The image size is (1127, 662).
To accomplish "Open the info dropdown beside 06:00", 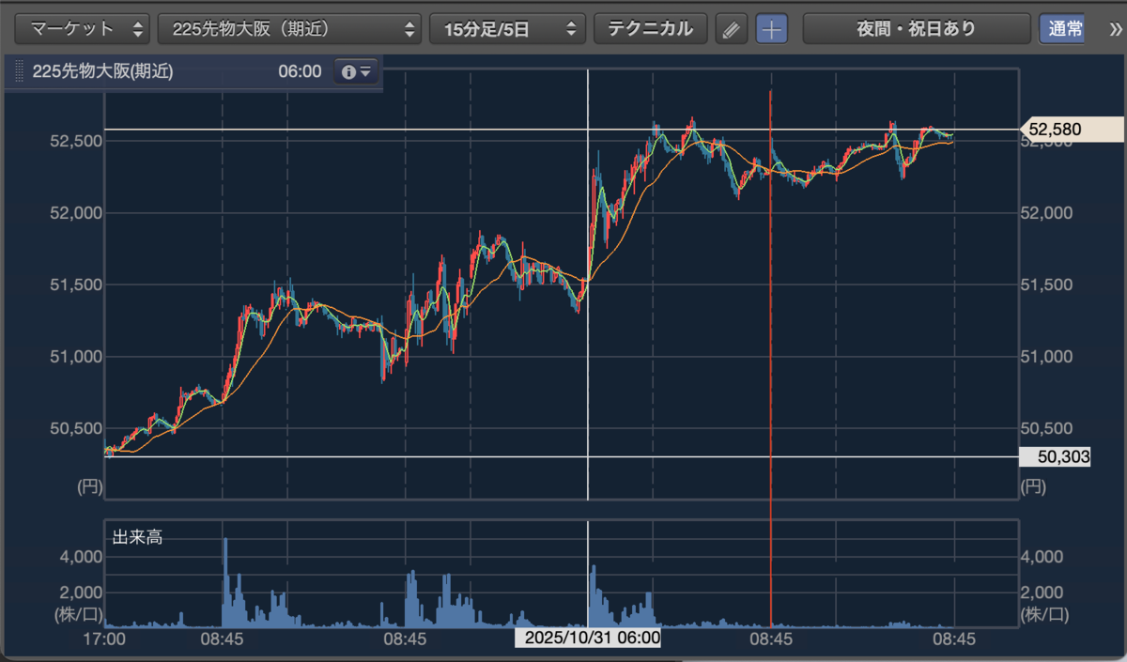I will pyautogui.click(x=356, y=71).
